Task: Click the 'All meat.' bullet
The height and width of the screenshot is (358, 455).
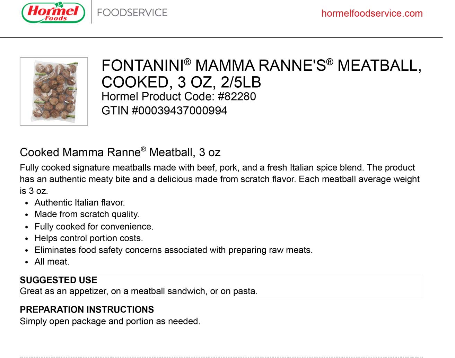Action: pos(52,262)
